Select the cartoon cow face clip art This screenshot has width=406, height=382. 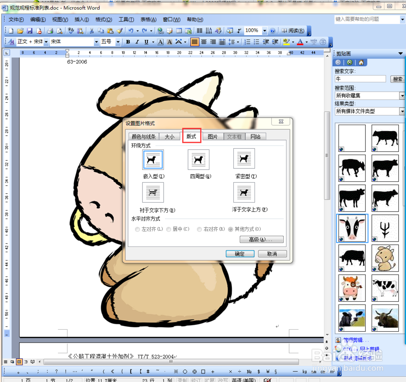pyautogui.click(x=352, y=228)
